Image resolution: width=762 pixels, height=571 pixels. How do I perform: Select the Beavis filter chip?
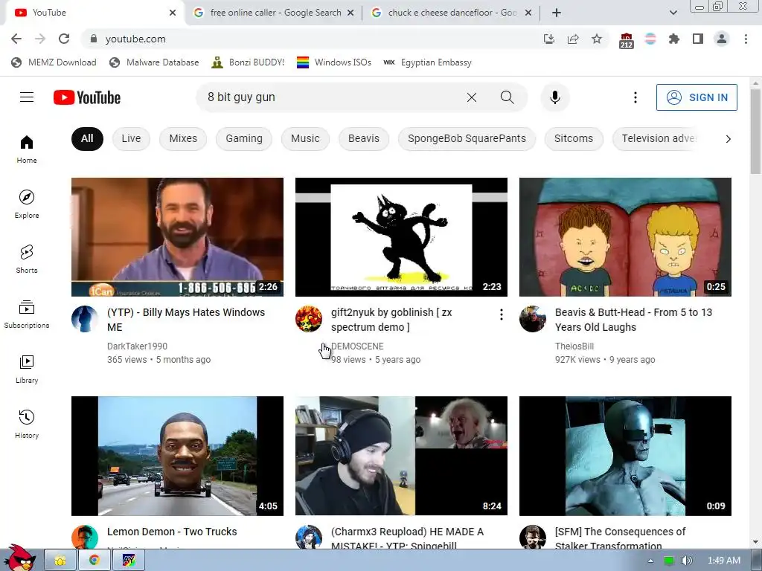point(363,139)
